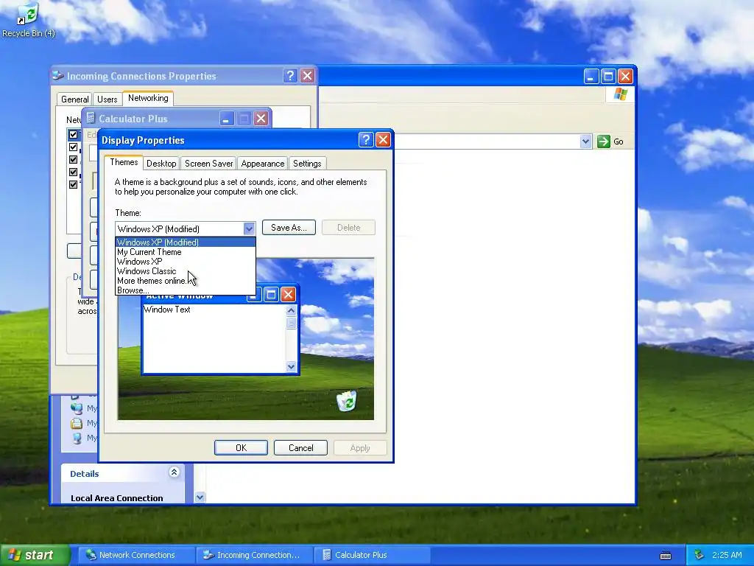754x566 pixels.
Task: Toggle the first network component checkbox
Action: coord(73,134)
